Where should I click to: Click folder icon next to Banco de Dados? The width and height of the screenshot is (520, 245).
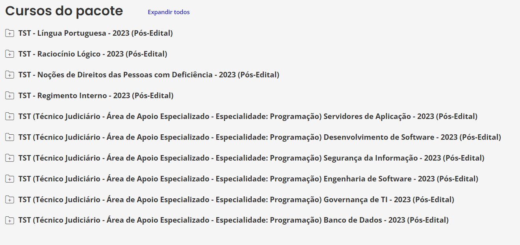pos(9,221)
